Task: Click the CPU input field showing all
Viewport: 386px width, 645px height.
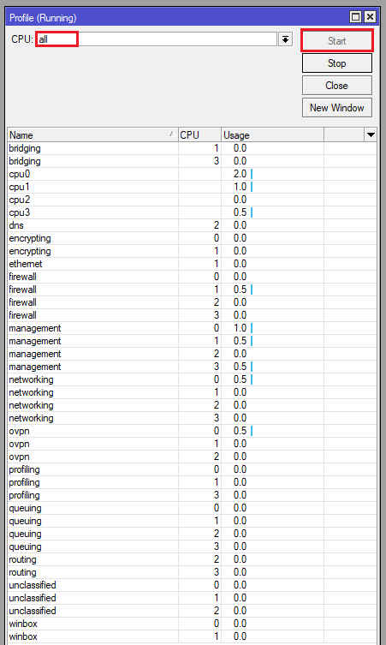Action: point(157,39)
